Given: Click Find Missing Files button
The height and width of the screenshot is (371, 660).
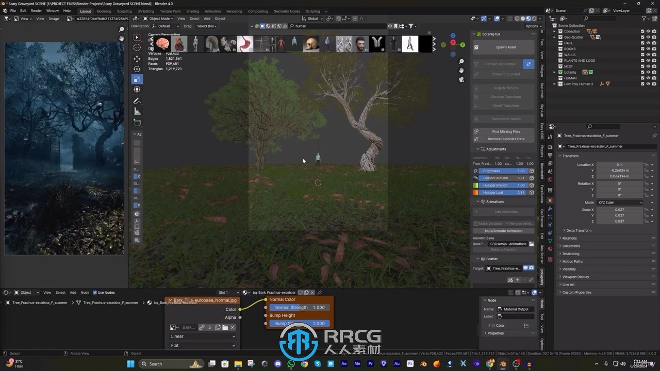Looking at the screenshot, I should tap(503, 131).
